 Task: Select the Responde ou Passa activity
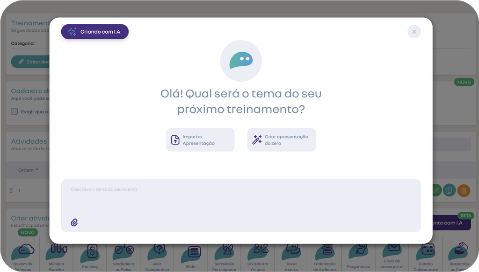point(459,257)
